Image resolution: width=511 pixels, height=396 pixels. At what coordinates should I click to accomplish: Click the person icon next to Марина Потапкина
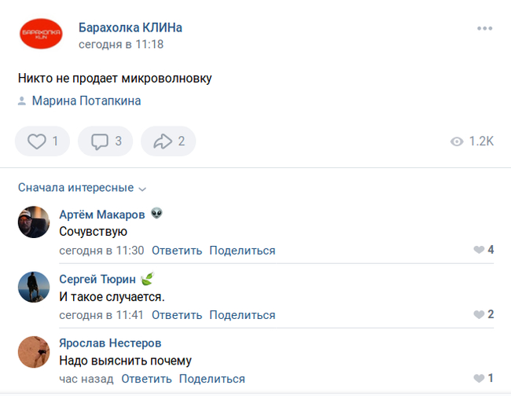click(x=22, y=101)
